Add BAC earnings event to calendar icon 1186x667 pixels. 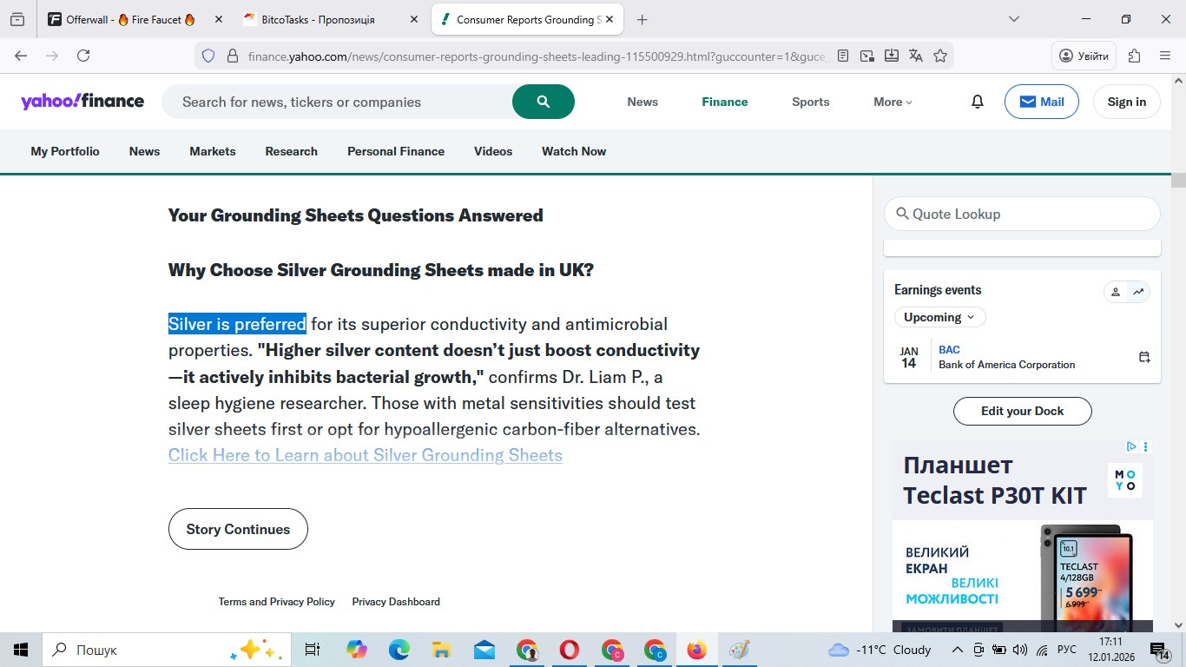coord(1144,357)
